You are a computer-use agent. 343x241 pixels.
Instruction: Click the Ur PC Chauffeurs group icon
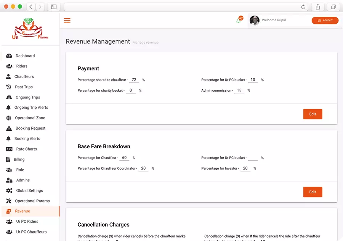coord(9,232)
